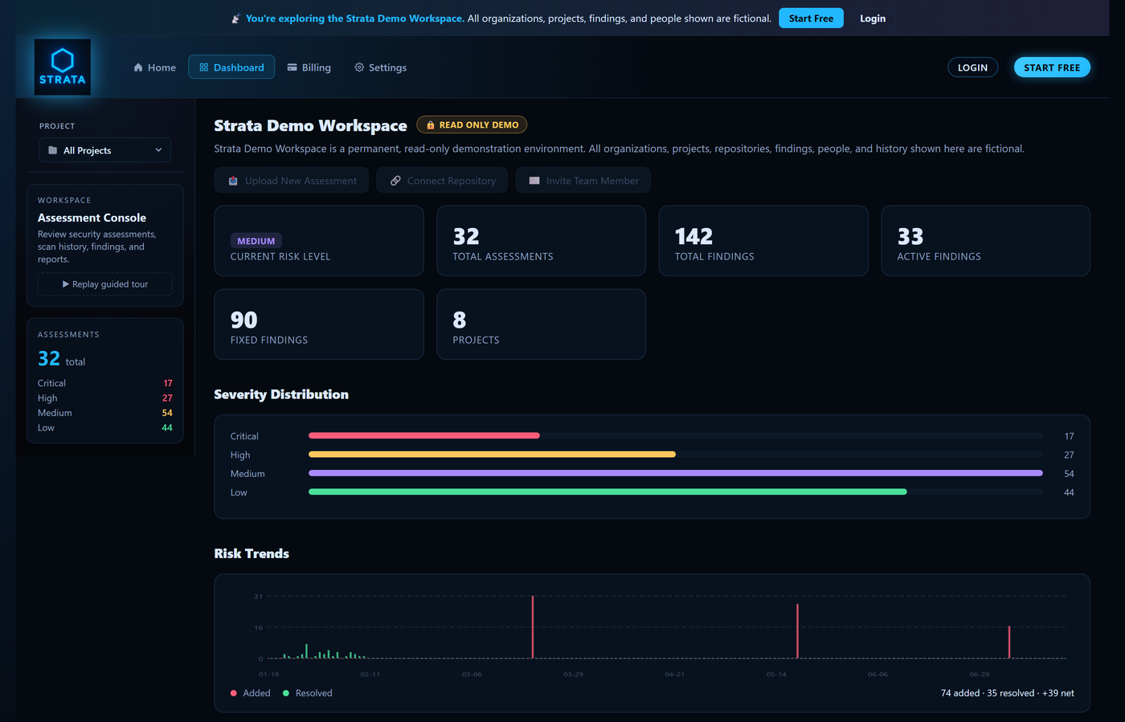This screenshot has height=722, width=1125.
Task: Click the LOGIN outlined header button
Action: pyautogui.click(x=973, y=67)
